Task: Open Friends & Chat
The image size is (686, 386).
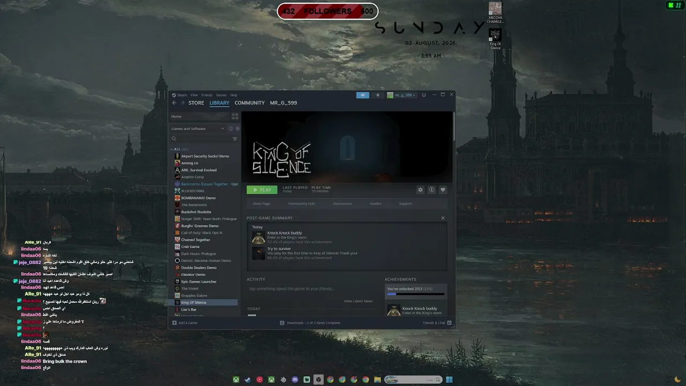Action: click(437, 323)
